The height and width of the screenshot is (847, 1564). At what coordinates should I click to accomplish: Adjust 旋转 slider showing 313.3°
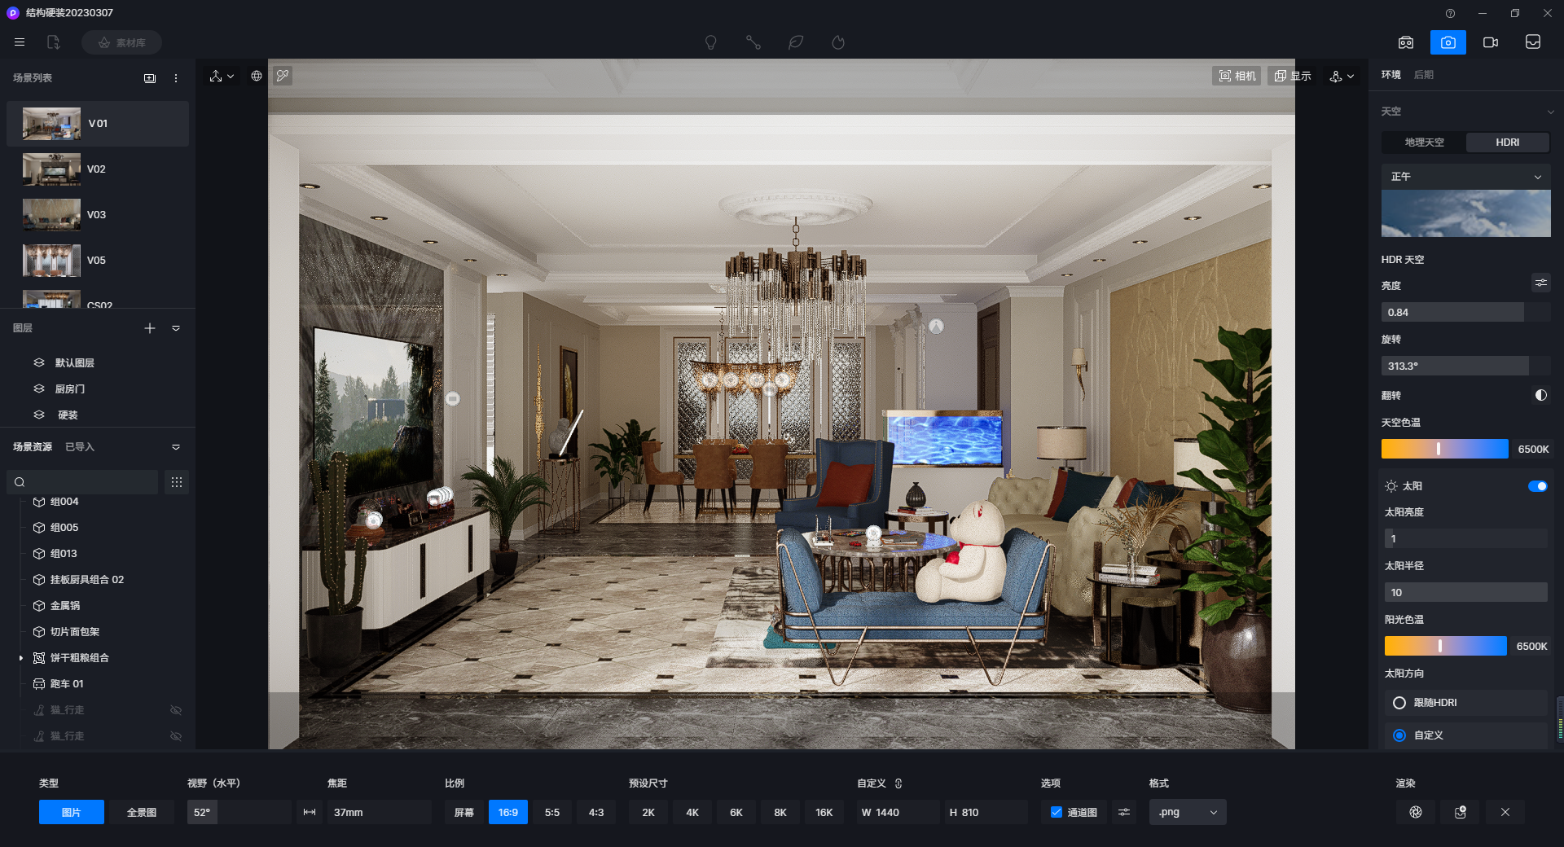(1465, 366)
